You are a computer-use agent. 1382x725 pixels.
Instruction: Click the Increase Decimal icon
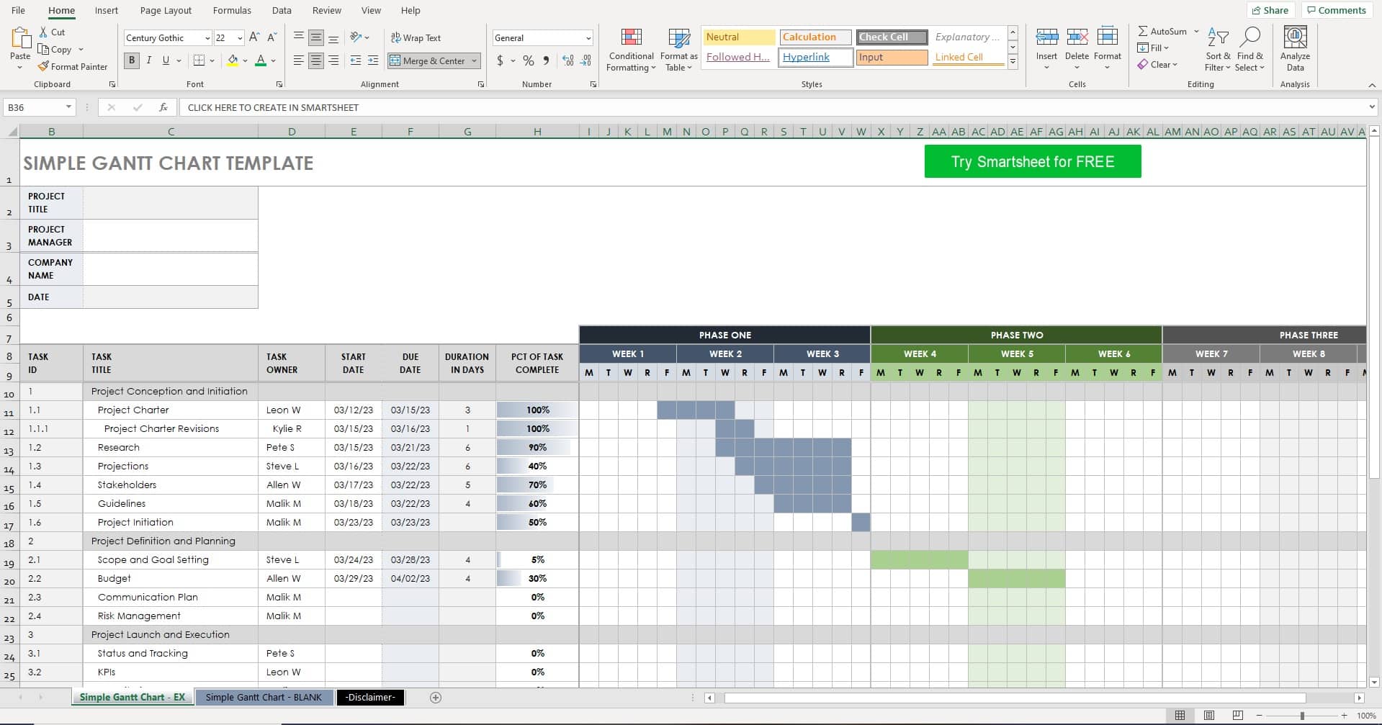pyautogui.click(x=568, y=60)
